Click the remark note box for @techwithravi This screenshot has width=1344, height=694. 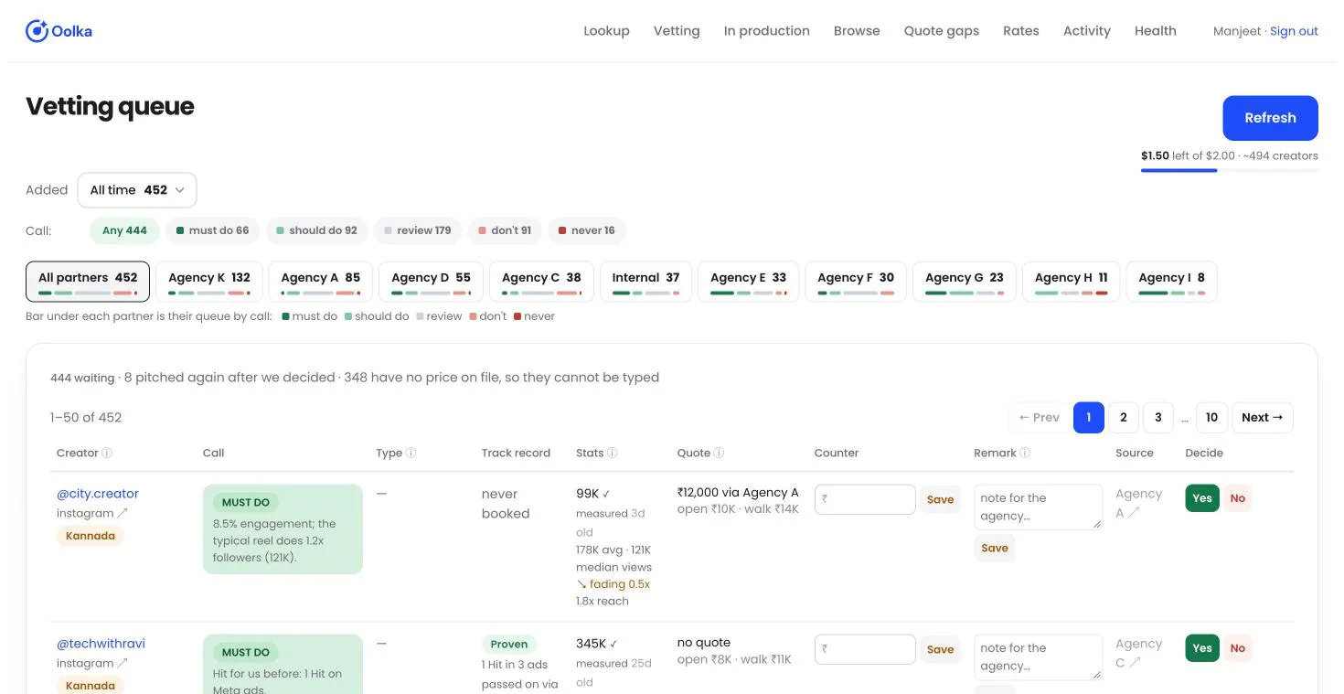click(1038, 657)
